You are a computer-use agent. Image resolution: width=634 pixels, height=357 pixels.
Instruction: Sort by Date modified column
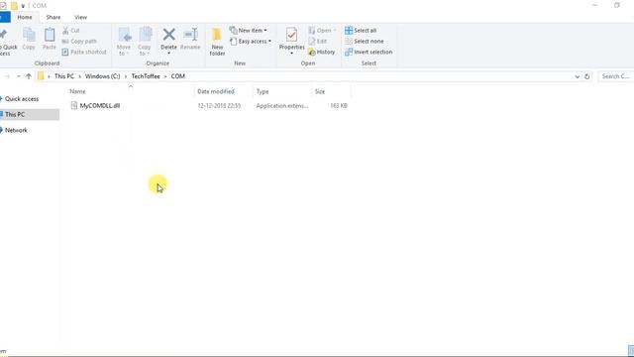[x=216, y=91]
